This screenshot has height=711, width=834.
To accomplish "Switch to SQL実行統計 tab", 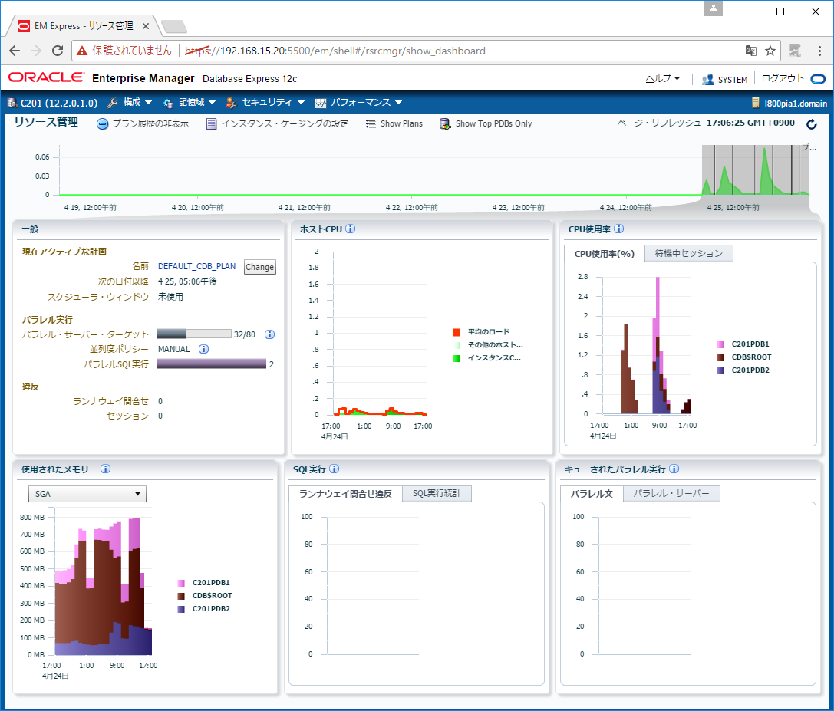I will (x=437, y=493).
